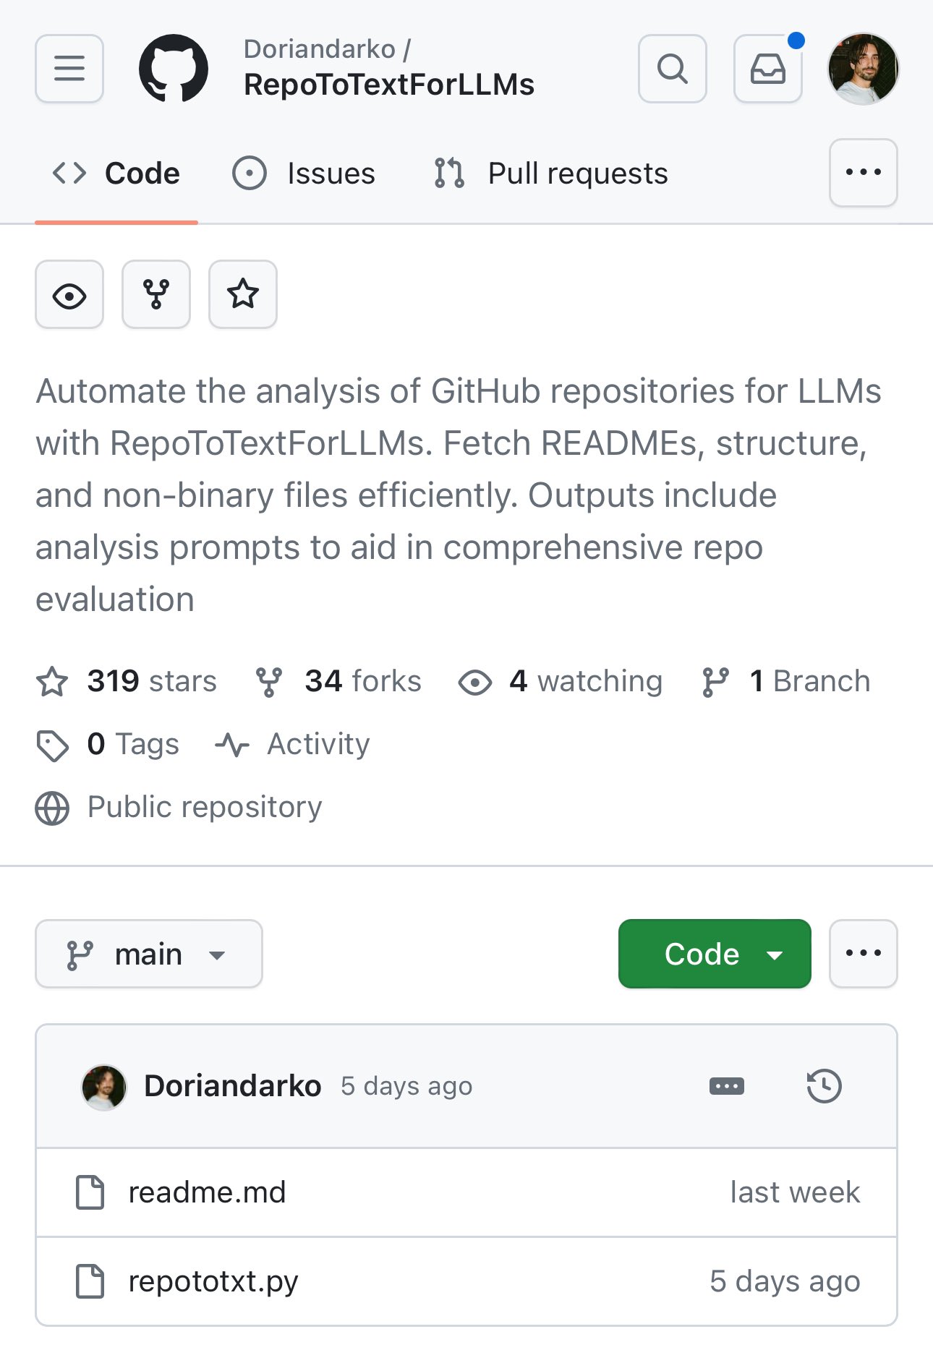Open the green Code dropdown button
The height and width of the screenshot is (1350, 933).
click(x=715, y=954)
